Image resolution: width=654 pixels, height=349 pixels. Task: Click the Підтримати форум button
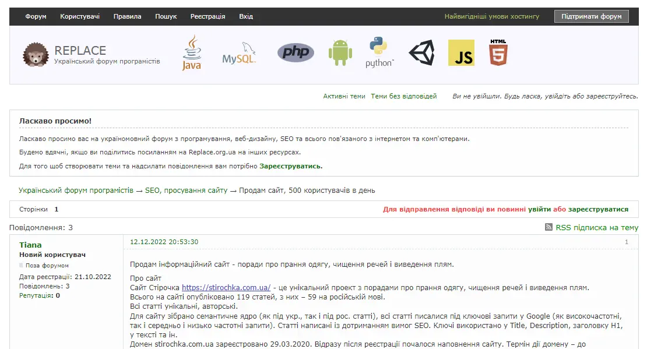[x=592, y=16]
